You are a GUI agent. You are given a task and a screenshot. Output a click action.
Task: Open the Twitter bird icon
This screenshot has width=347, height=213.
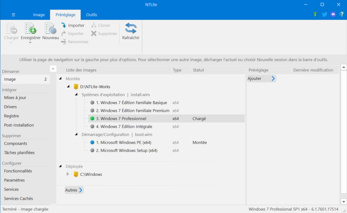tap(324, 15)
